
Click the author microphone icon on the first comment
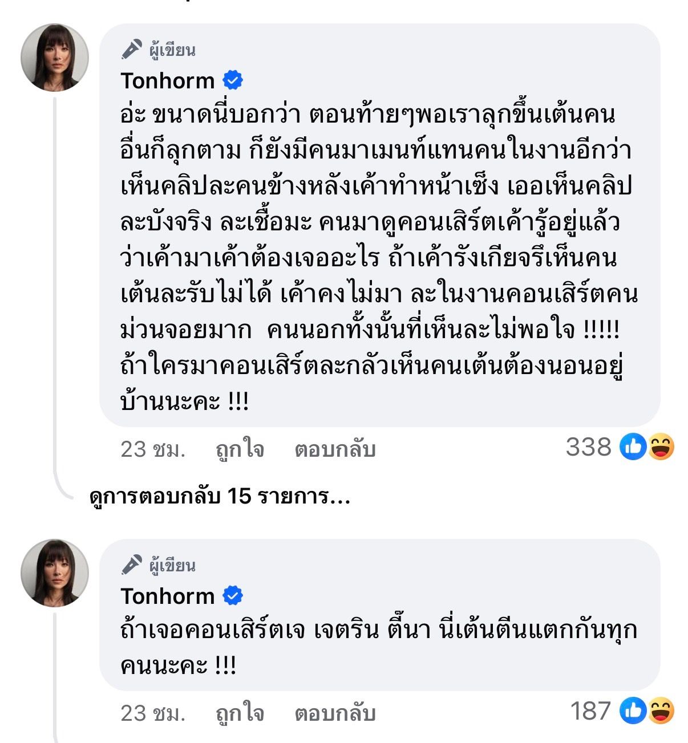tap(132, 49)
